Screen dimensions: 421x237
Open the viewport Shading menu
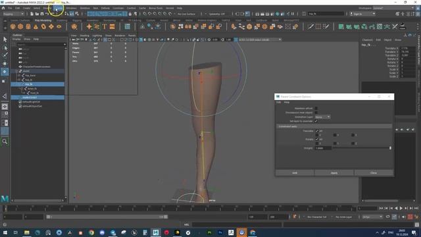point(85,36)
